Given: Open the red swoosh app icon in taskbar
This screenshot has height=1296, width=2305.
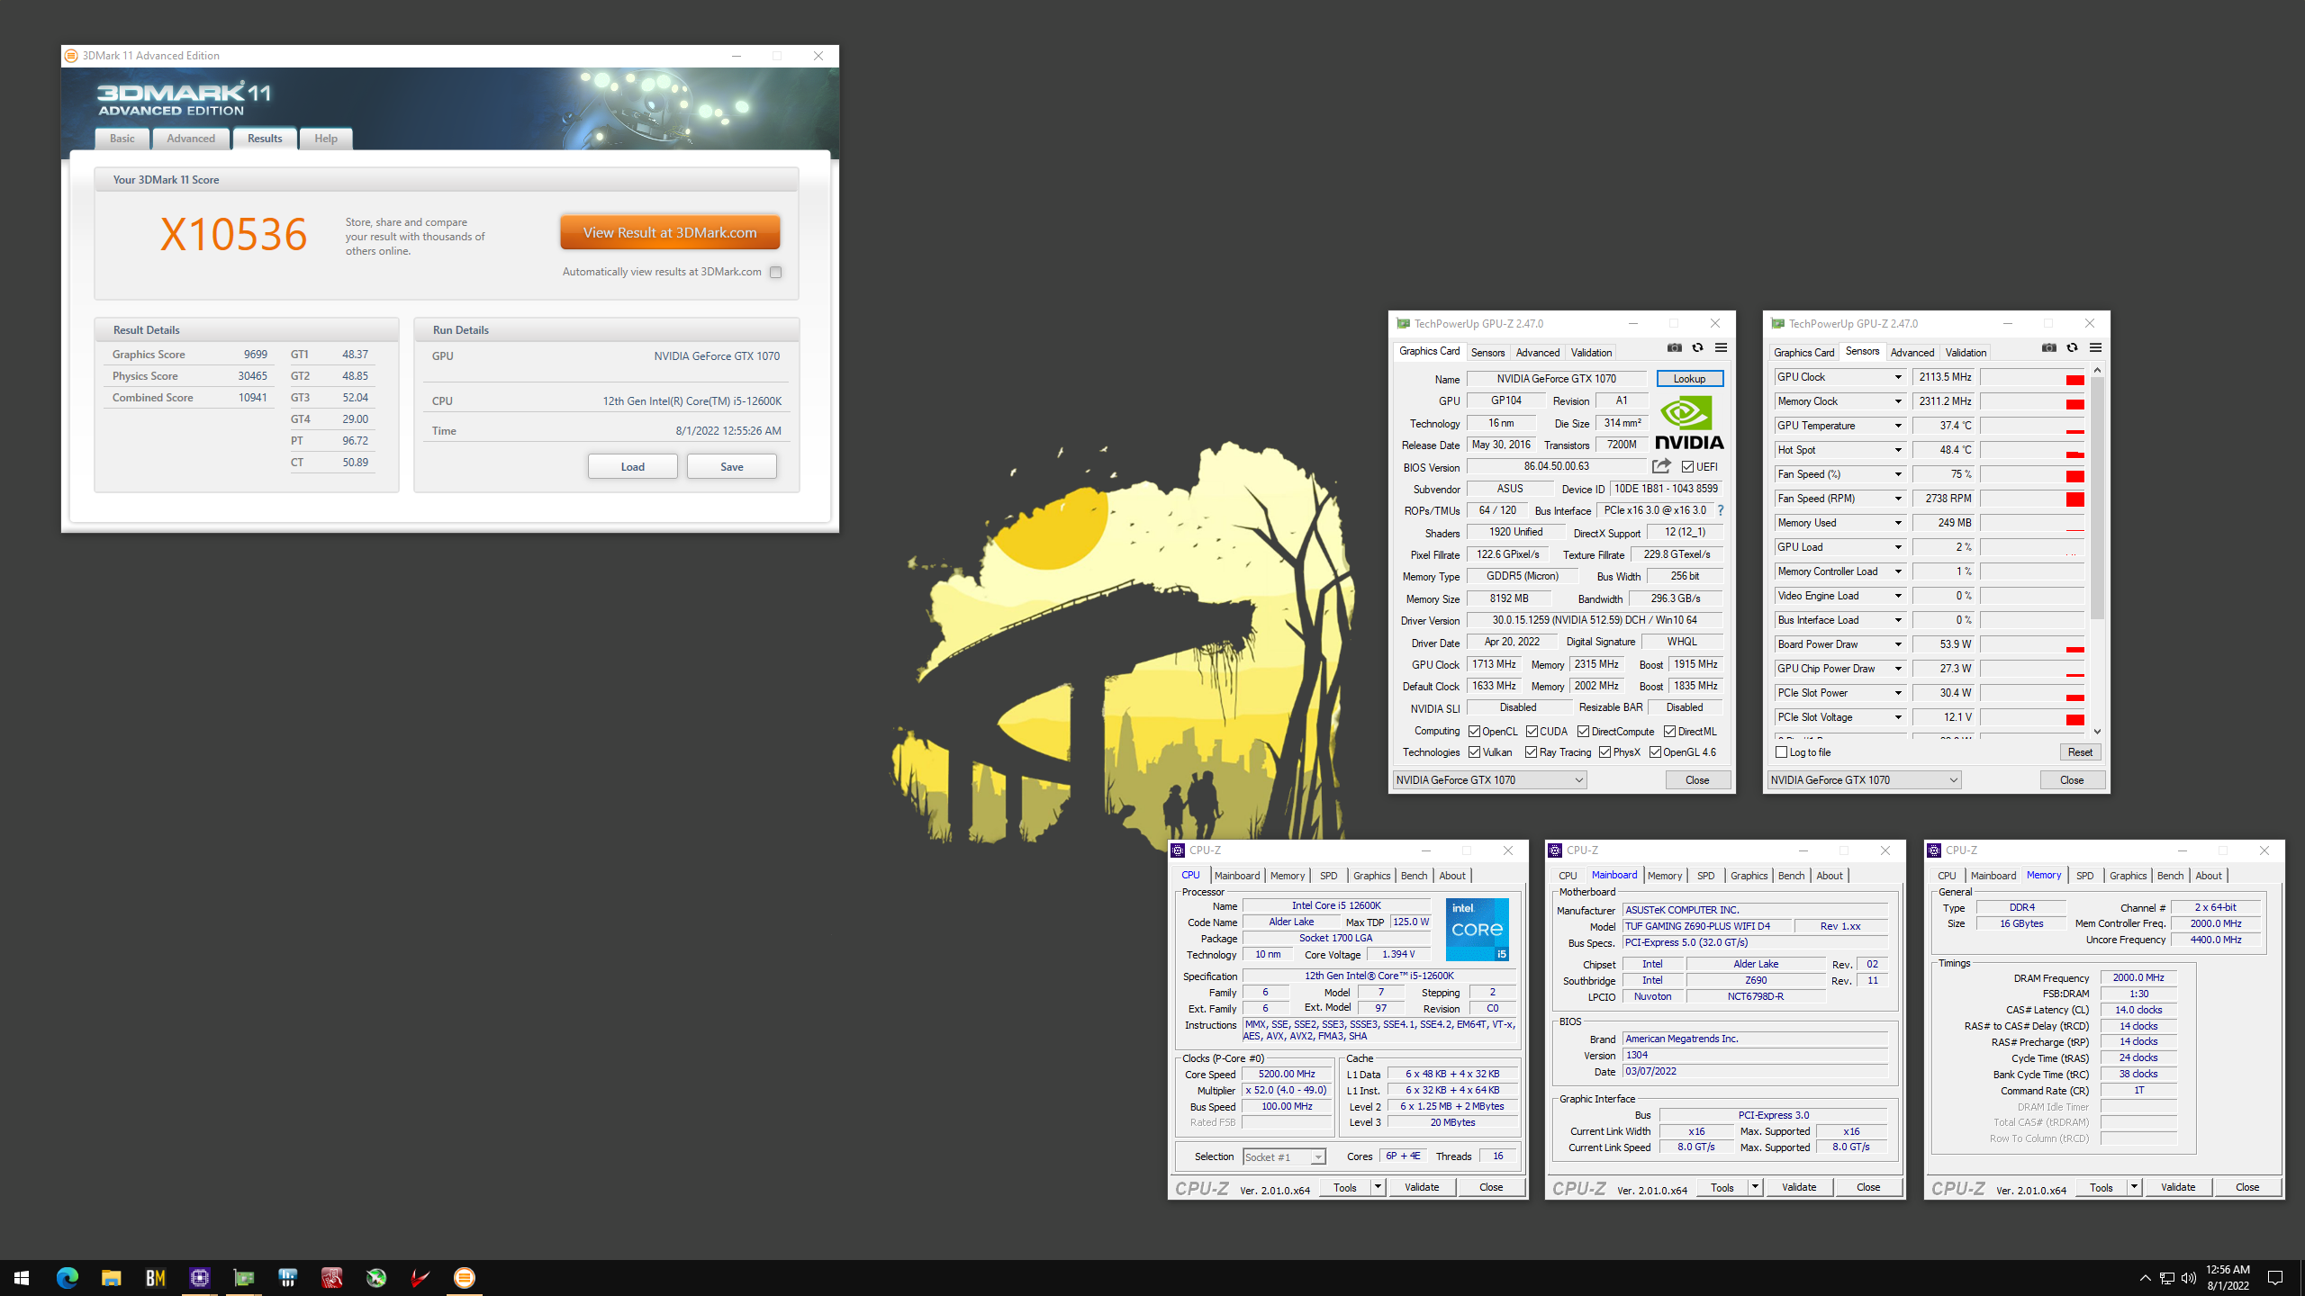Looking at the screenshot, I should tap(420, 1277).
